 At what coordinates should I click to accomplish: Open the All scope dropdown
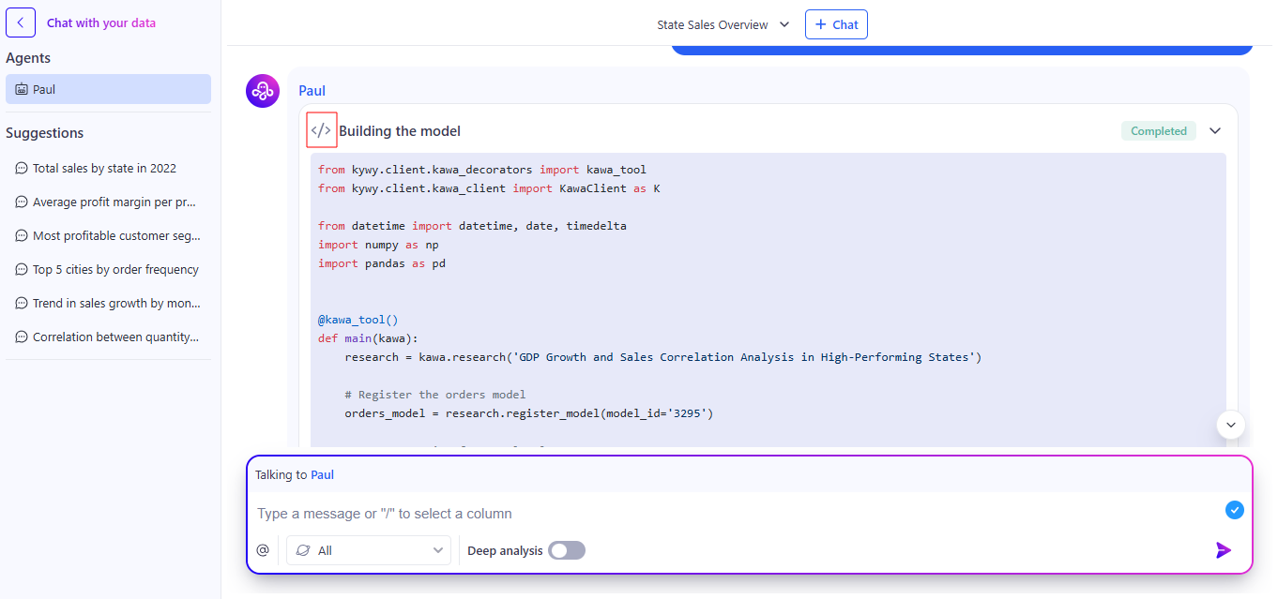tap(369, 550)
